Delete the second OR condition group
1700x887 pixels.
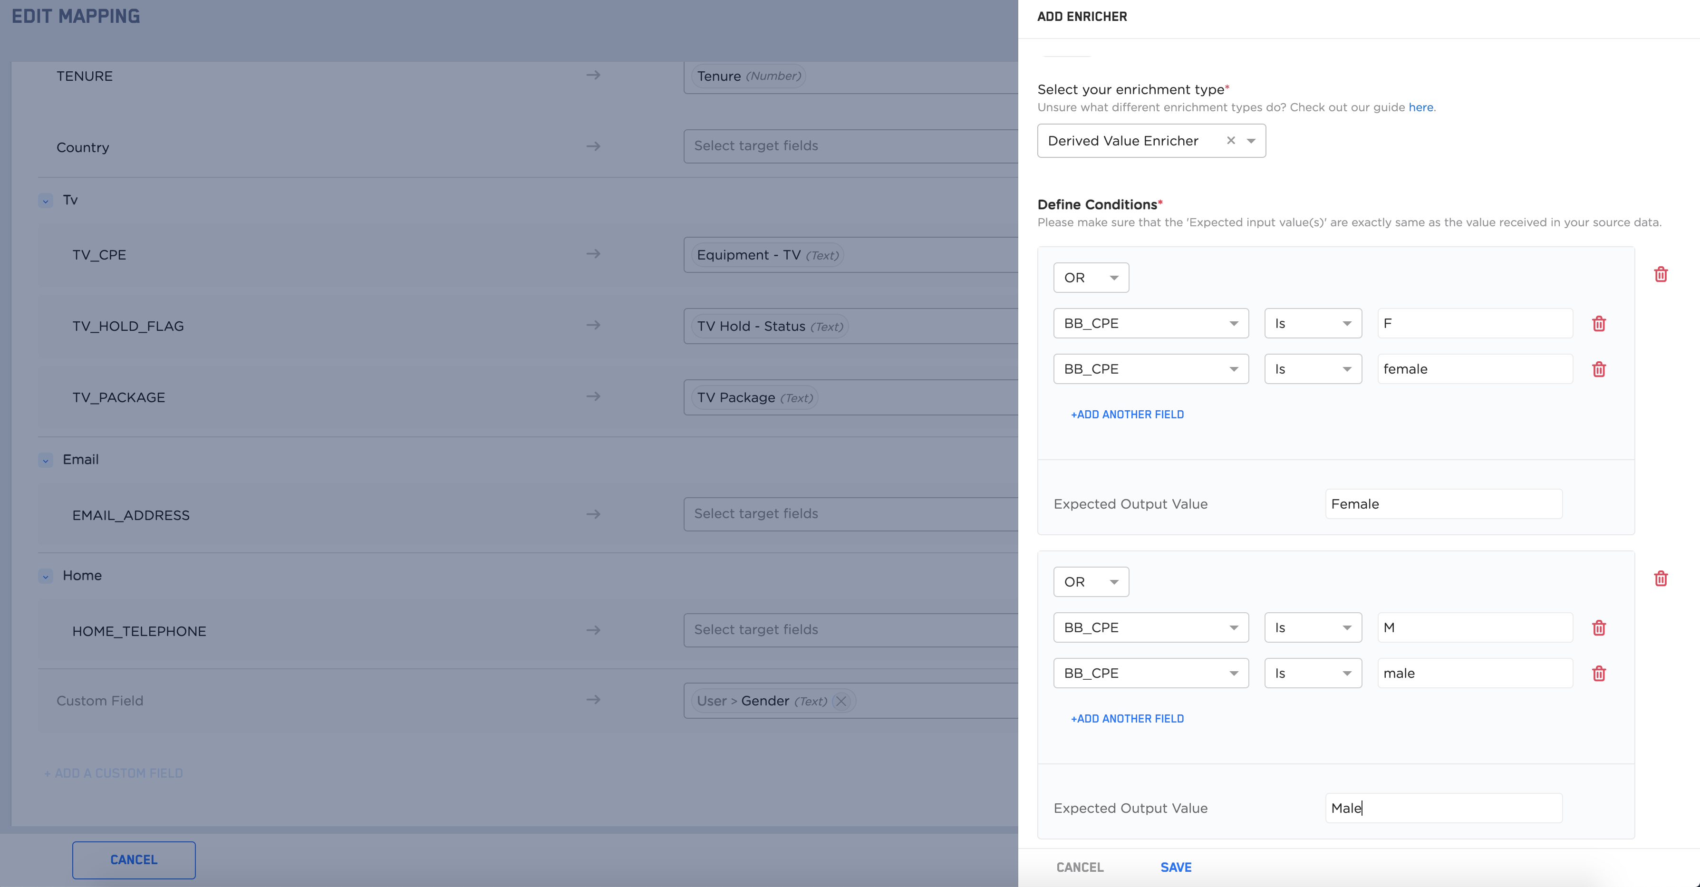click(1661, 579)
